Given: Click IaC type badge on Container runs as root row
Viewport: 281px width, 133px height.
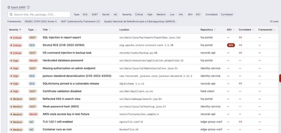Looking at the screenshot, I should [x=31, y=129].
